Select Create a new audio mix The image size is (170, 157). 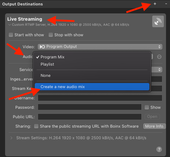point(92,87)
